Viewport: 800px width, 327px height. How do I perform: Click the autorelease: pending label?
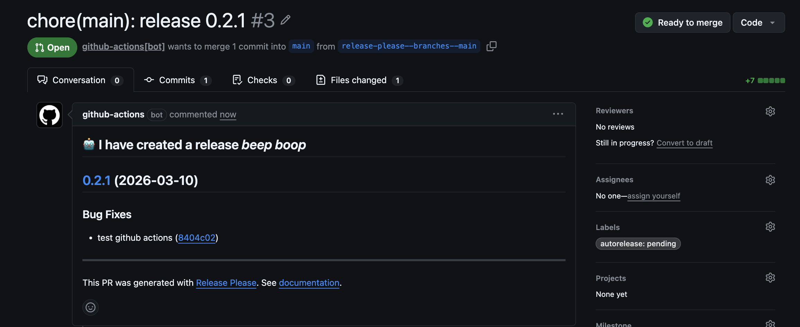[x=638, y=244]
